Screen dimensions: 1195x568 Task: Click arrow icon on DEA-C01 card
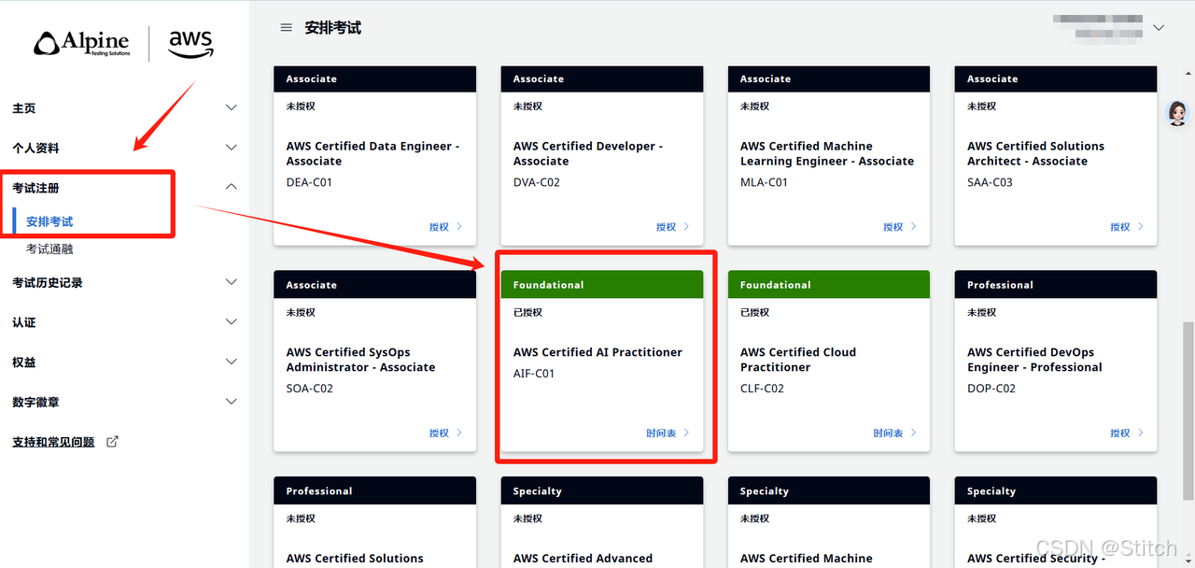[x=459, y=227]
